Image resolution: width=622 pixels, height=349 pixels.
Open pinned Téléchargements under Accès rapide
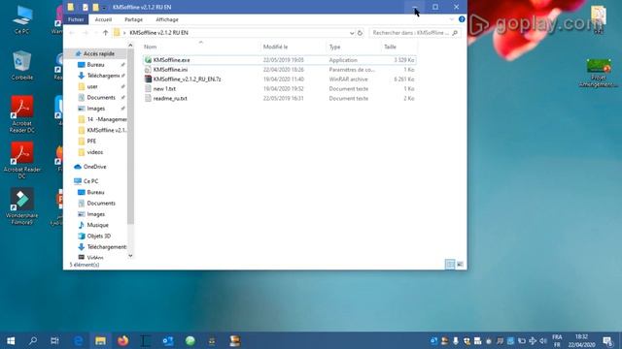103,76
